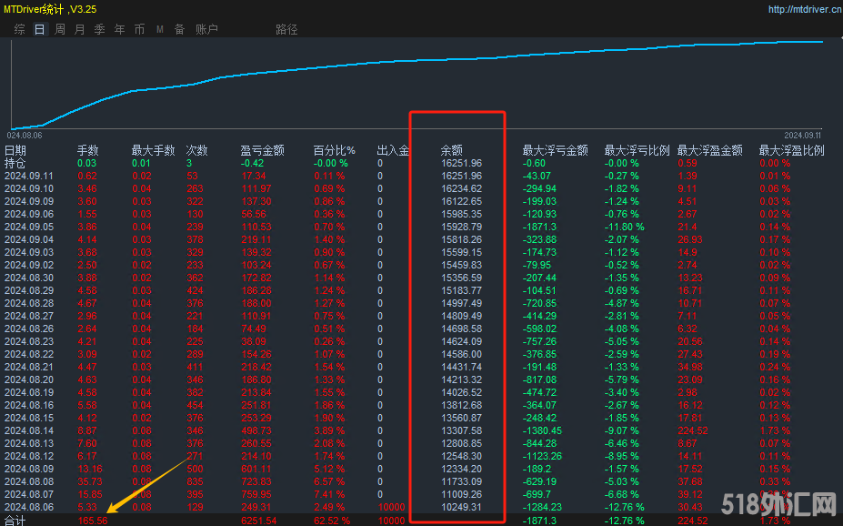This screenshot has height=526, width=843.
Task: Open the 账户 account tab
Action: point(206,30)
